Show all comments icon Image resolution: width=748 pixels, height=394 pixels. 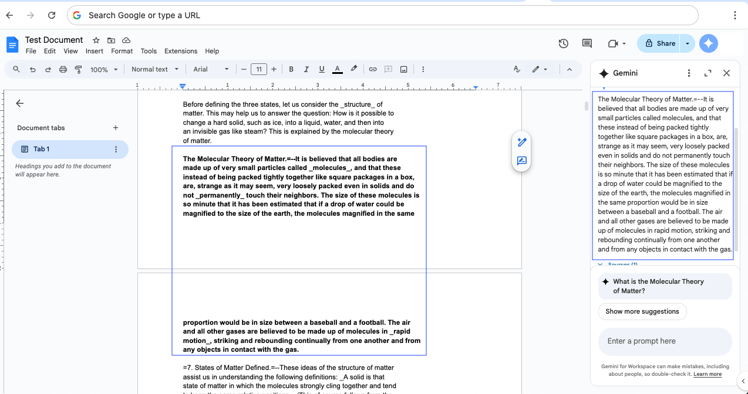(587, 43)
